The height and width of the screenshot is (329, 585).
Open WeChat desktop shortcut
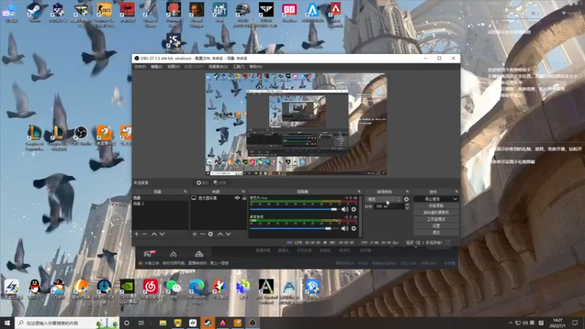[173, 289]
